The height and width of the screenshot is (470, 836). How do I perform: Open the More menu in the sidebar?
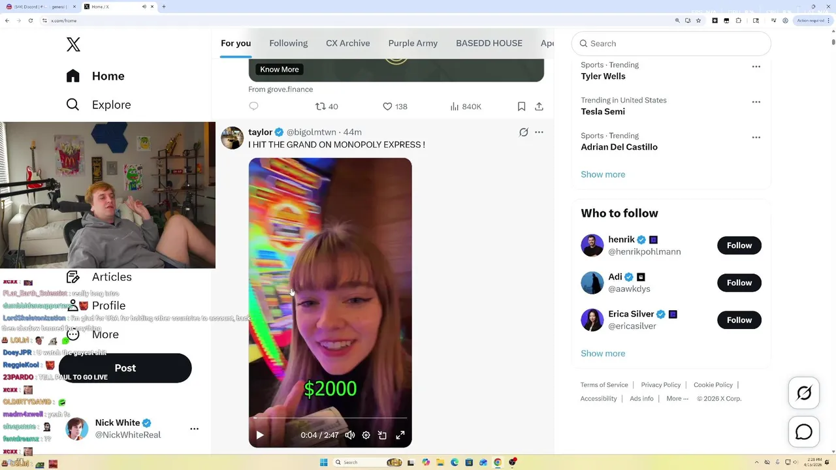93,334
